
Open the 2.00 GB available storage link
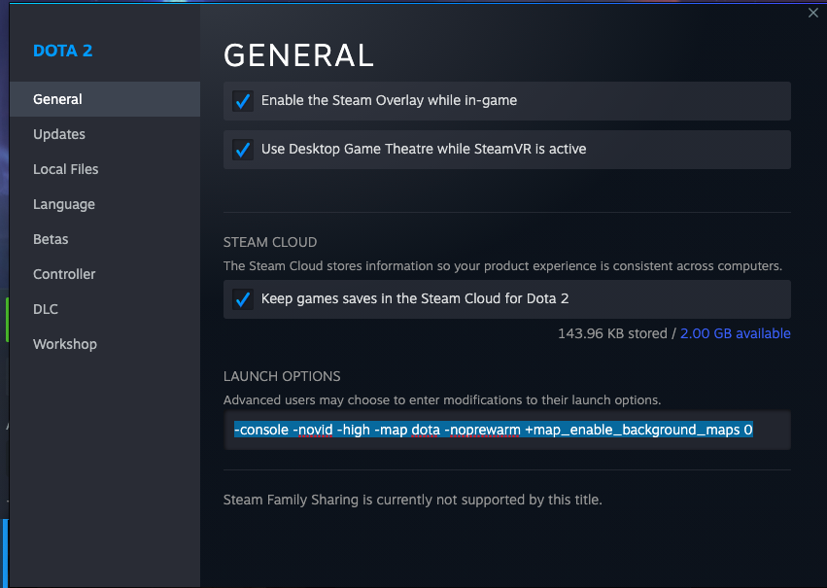(735, 333)
